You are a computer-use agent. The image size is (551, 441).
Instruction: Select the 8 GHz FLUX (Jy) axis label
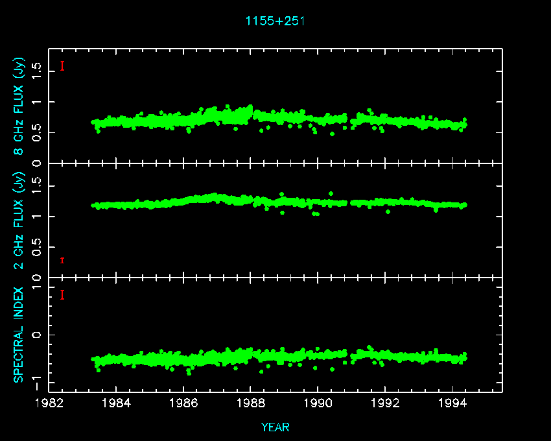[x=20, y=107]
